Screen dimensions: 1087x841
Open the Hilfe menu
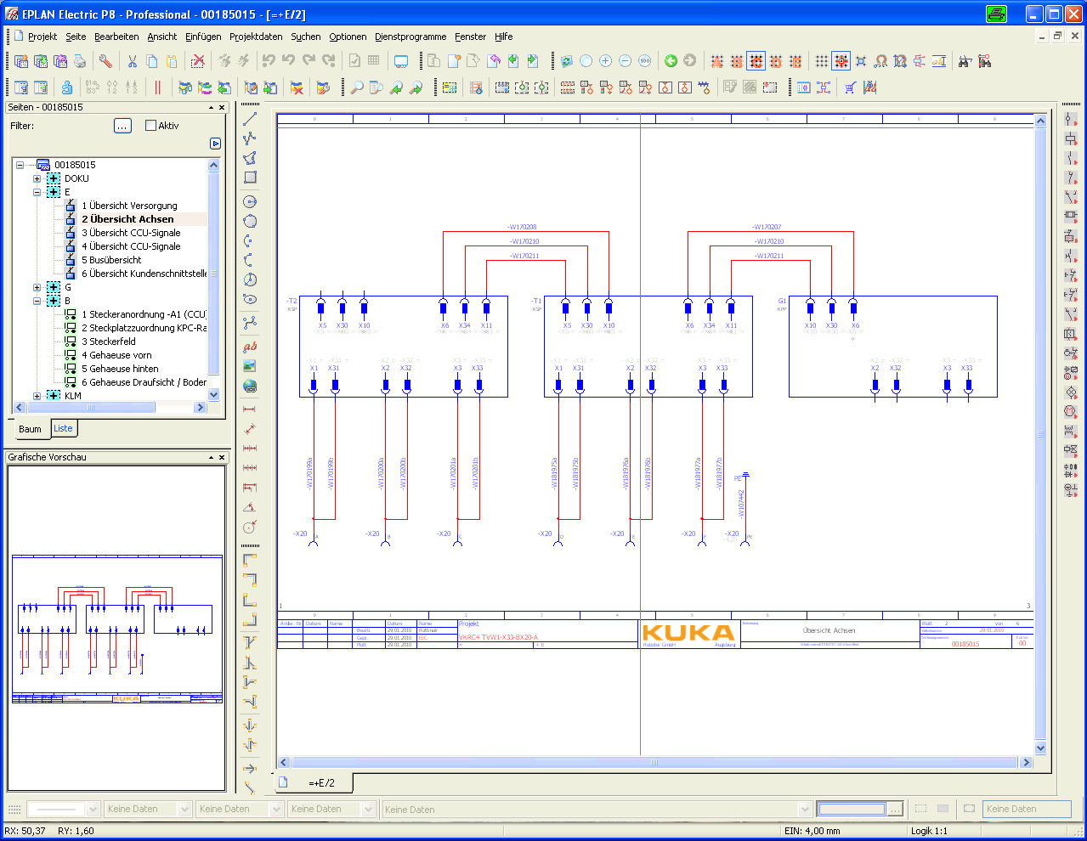[x=504, y=37]
